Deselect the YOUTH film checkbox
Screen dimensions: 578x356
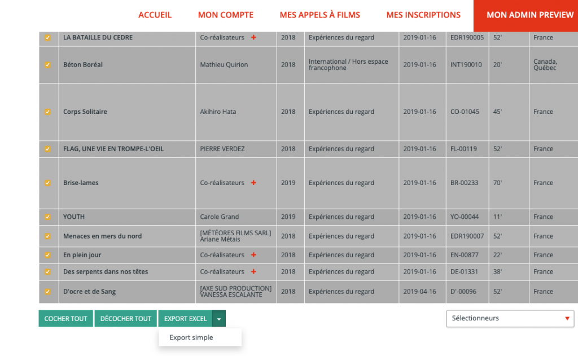pos(48,217)
